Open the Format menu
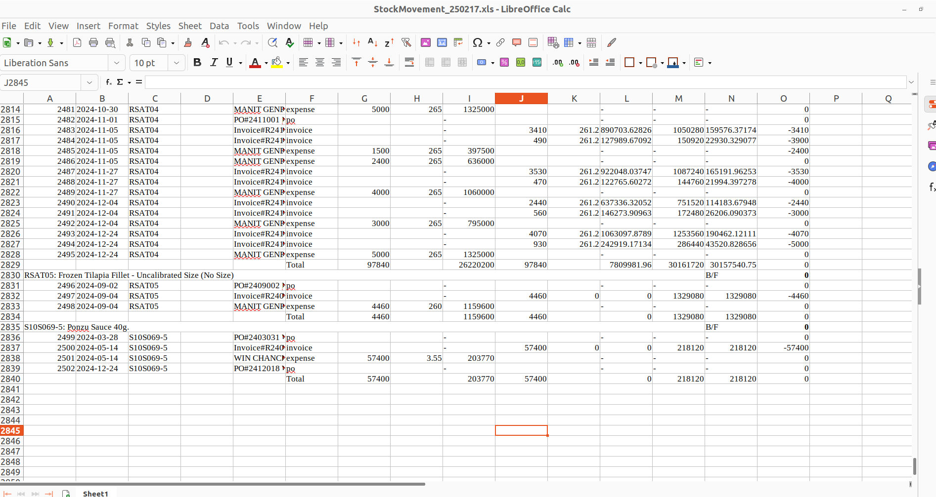This screenshot has width=936, height=497. pos(123,26)
